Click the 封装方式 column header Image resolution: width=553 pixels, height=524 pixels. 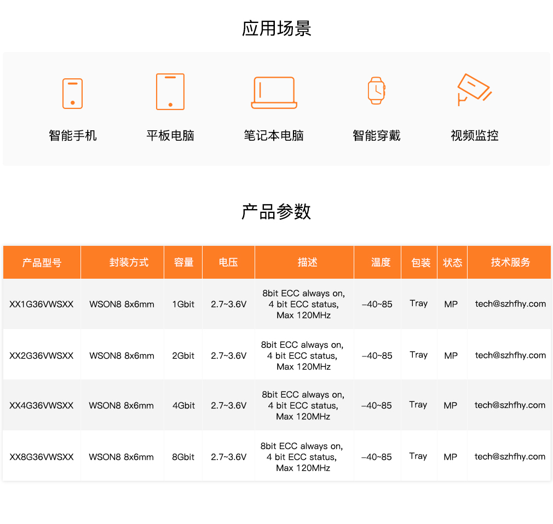click(x=129, y=262)
